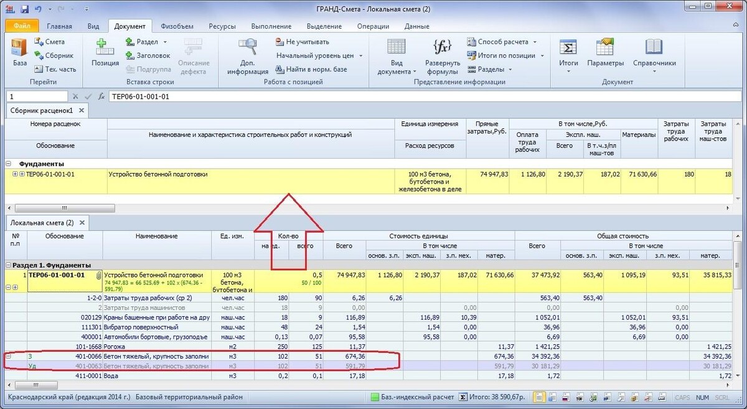
Task: Go to Смета via its ribbon icon
Action: point(50,42)
